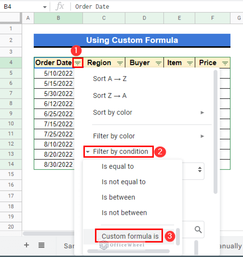Image resolution: width=243 pixels, height=257 pixels.
Task: Select the Is equal to condition
Action: click(x=118, y=166)
